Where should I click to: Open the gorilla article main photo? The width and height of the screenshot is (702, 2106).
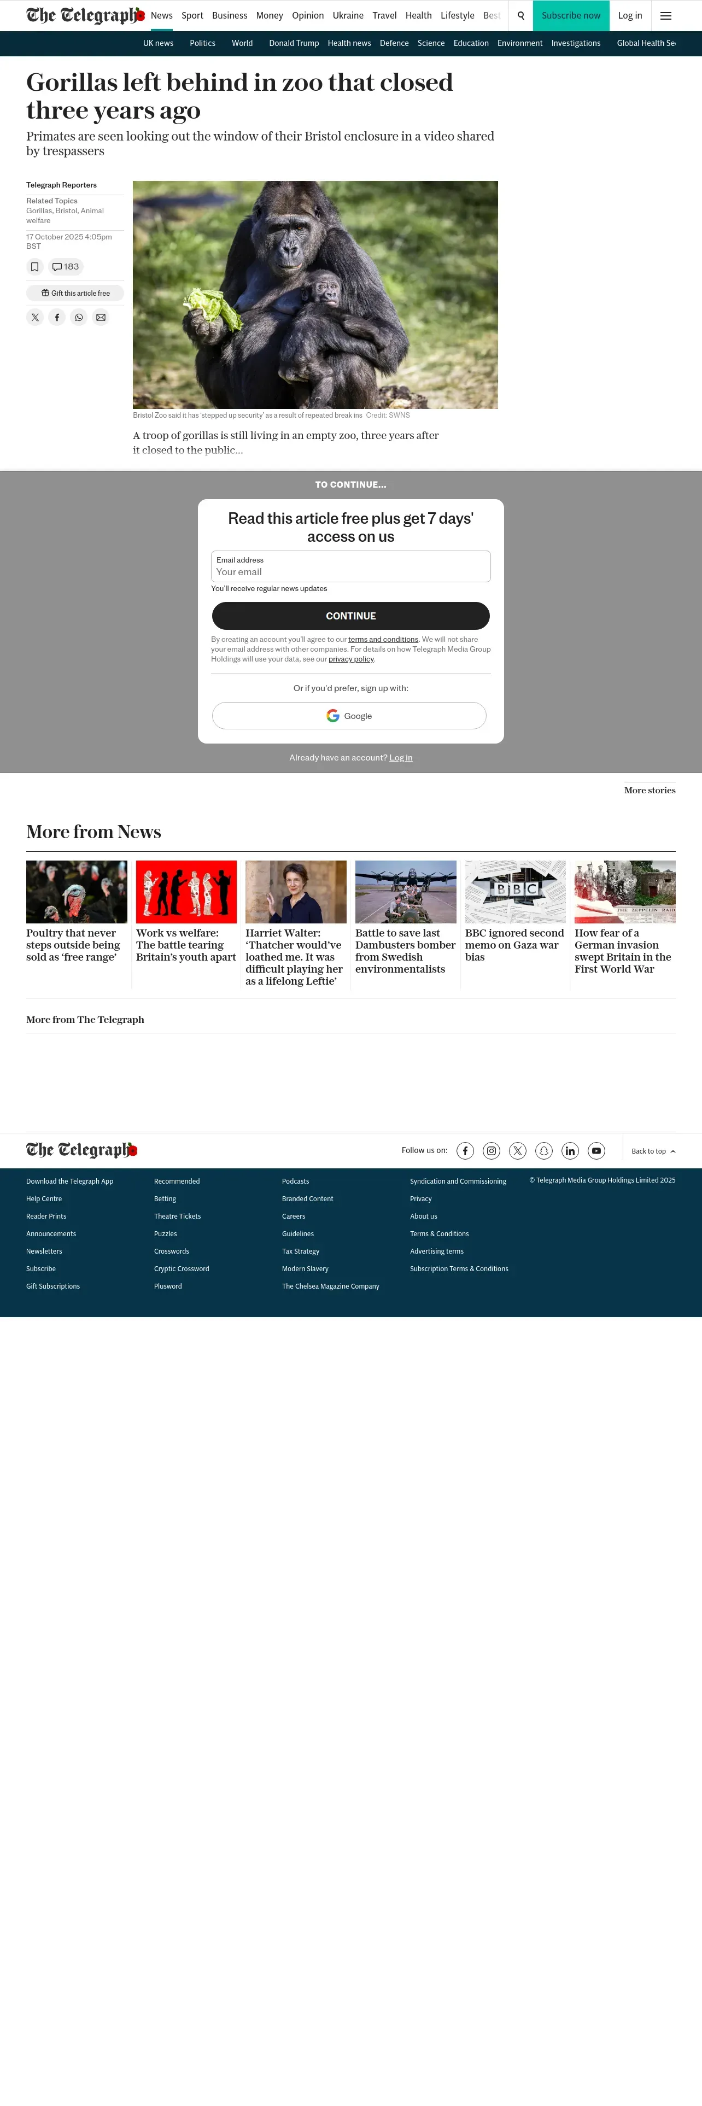pyautogui.click(x=315, y=294)
